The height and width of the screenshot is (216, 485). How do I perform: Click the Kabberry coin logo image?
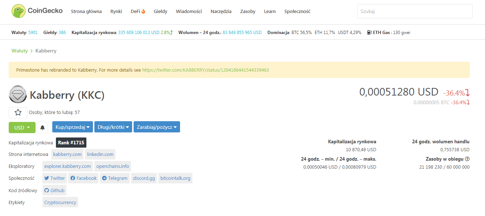coord(18,94)
